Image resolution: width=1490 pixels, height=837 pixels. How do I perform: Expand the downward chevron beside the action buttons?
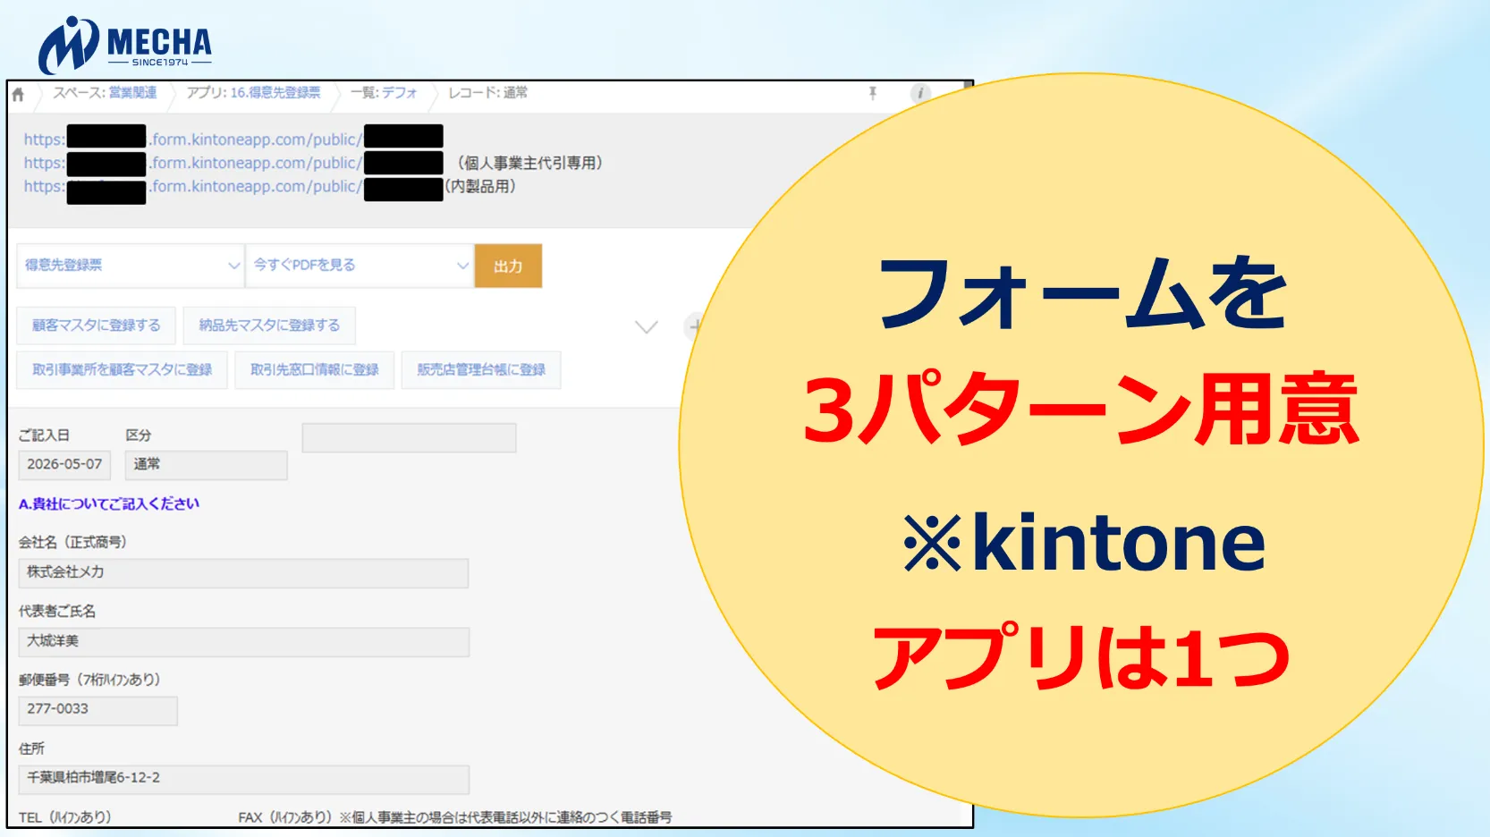coord(647,327)
